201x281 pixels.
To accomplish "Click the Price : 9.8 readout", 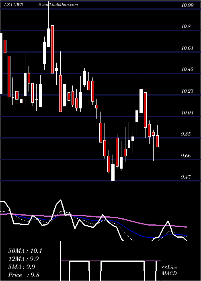I will point(24,275).
